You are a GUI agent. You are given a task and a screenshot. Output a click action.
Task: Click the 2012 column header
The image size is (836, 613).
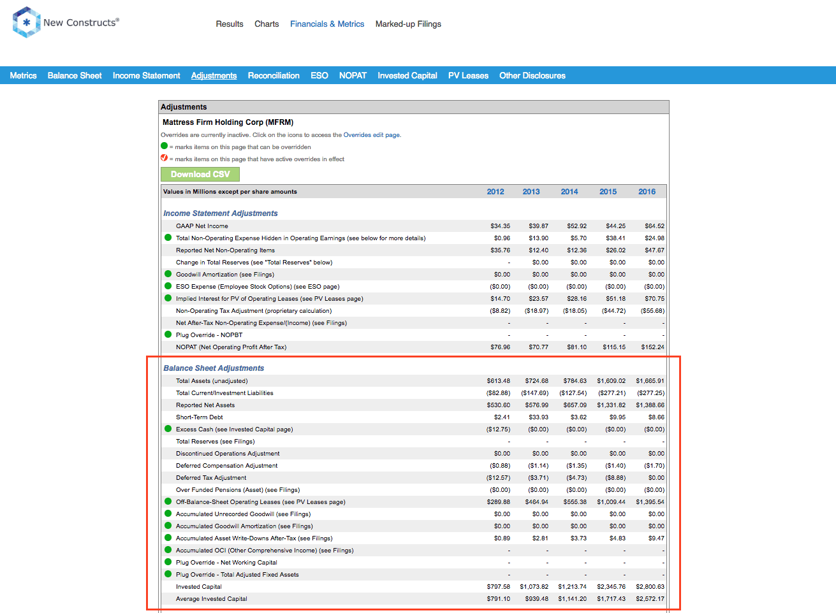pyautogui.click(x=495, y=192)
